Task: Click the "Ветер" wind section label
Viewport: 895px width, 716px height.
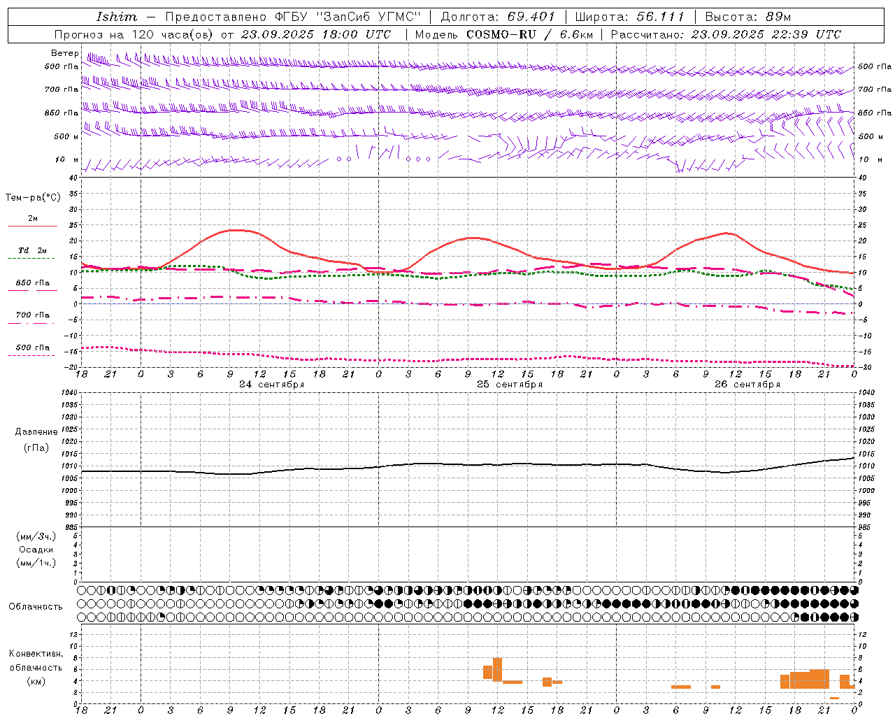Action: 64,53
